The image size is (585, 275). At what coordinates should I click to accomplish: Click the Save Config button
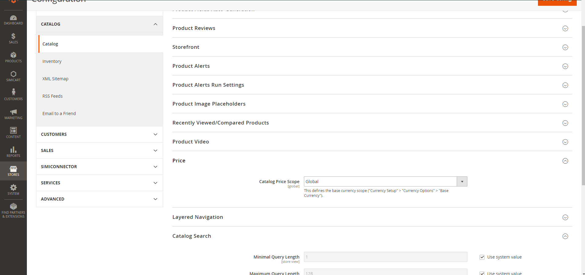pos(557,2)
